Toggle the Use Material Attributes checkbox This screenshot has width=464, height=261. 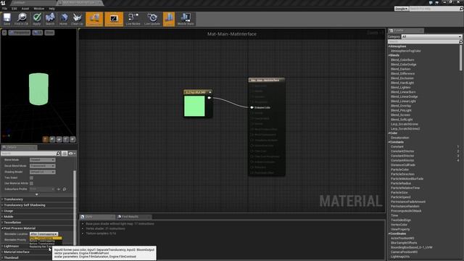pos(31,183)
